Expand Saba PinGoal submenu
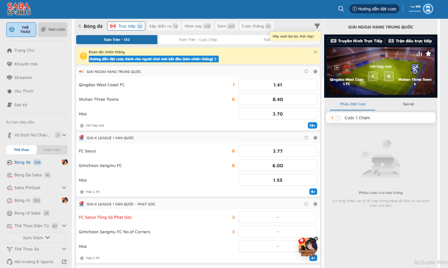The height and width of the screenshot is (268, 448). (64, 187)
